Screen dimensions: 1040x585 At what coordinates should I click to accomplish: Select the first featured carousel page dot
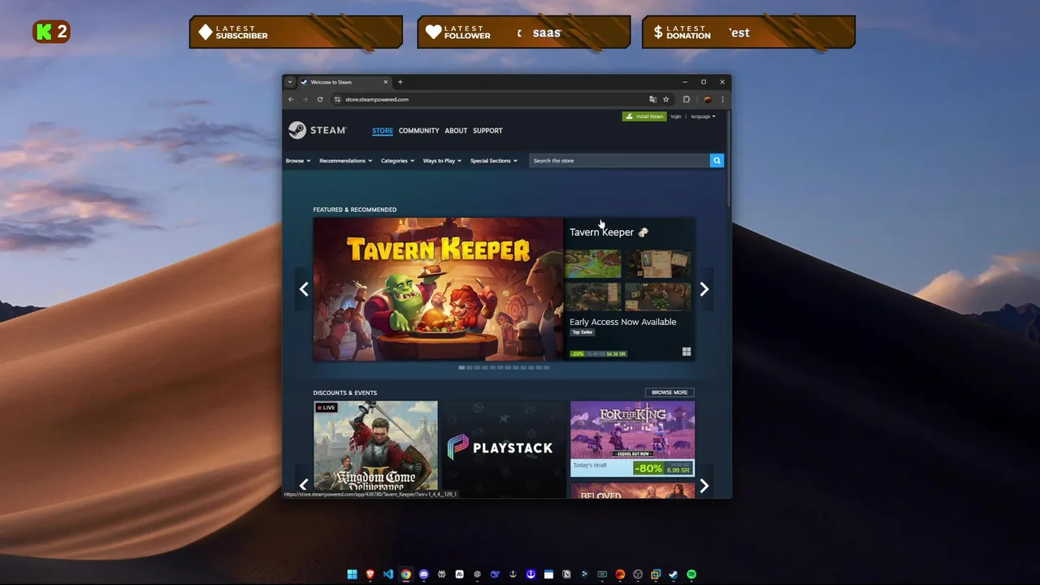pyautogui.click(x=461, y=367)
